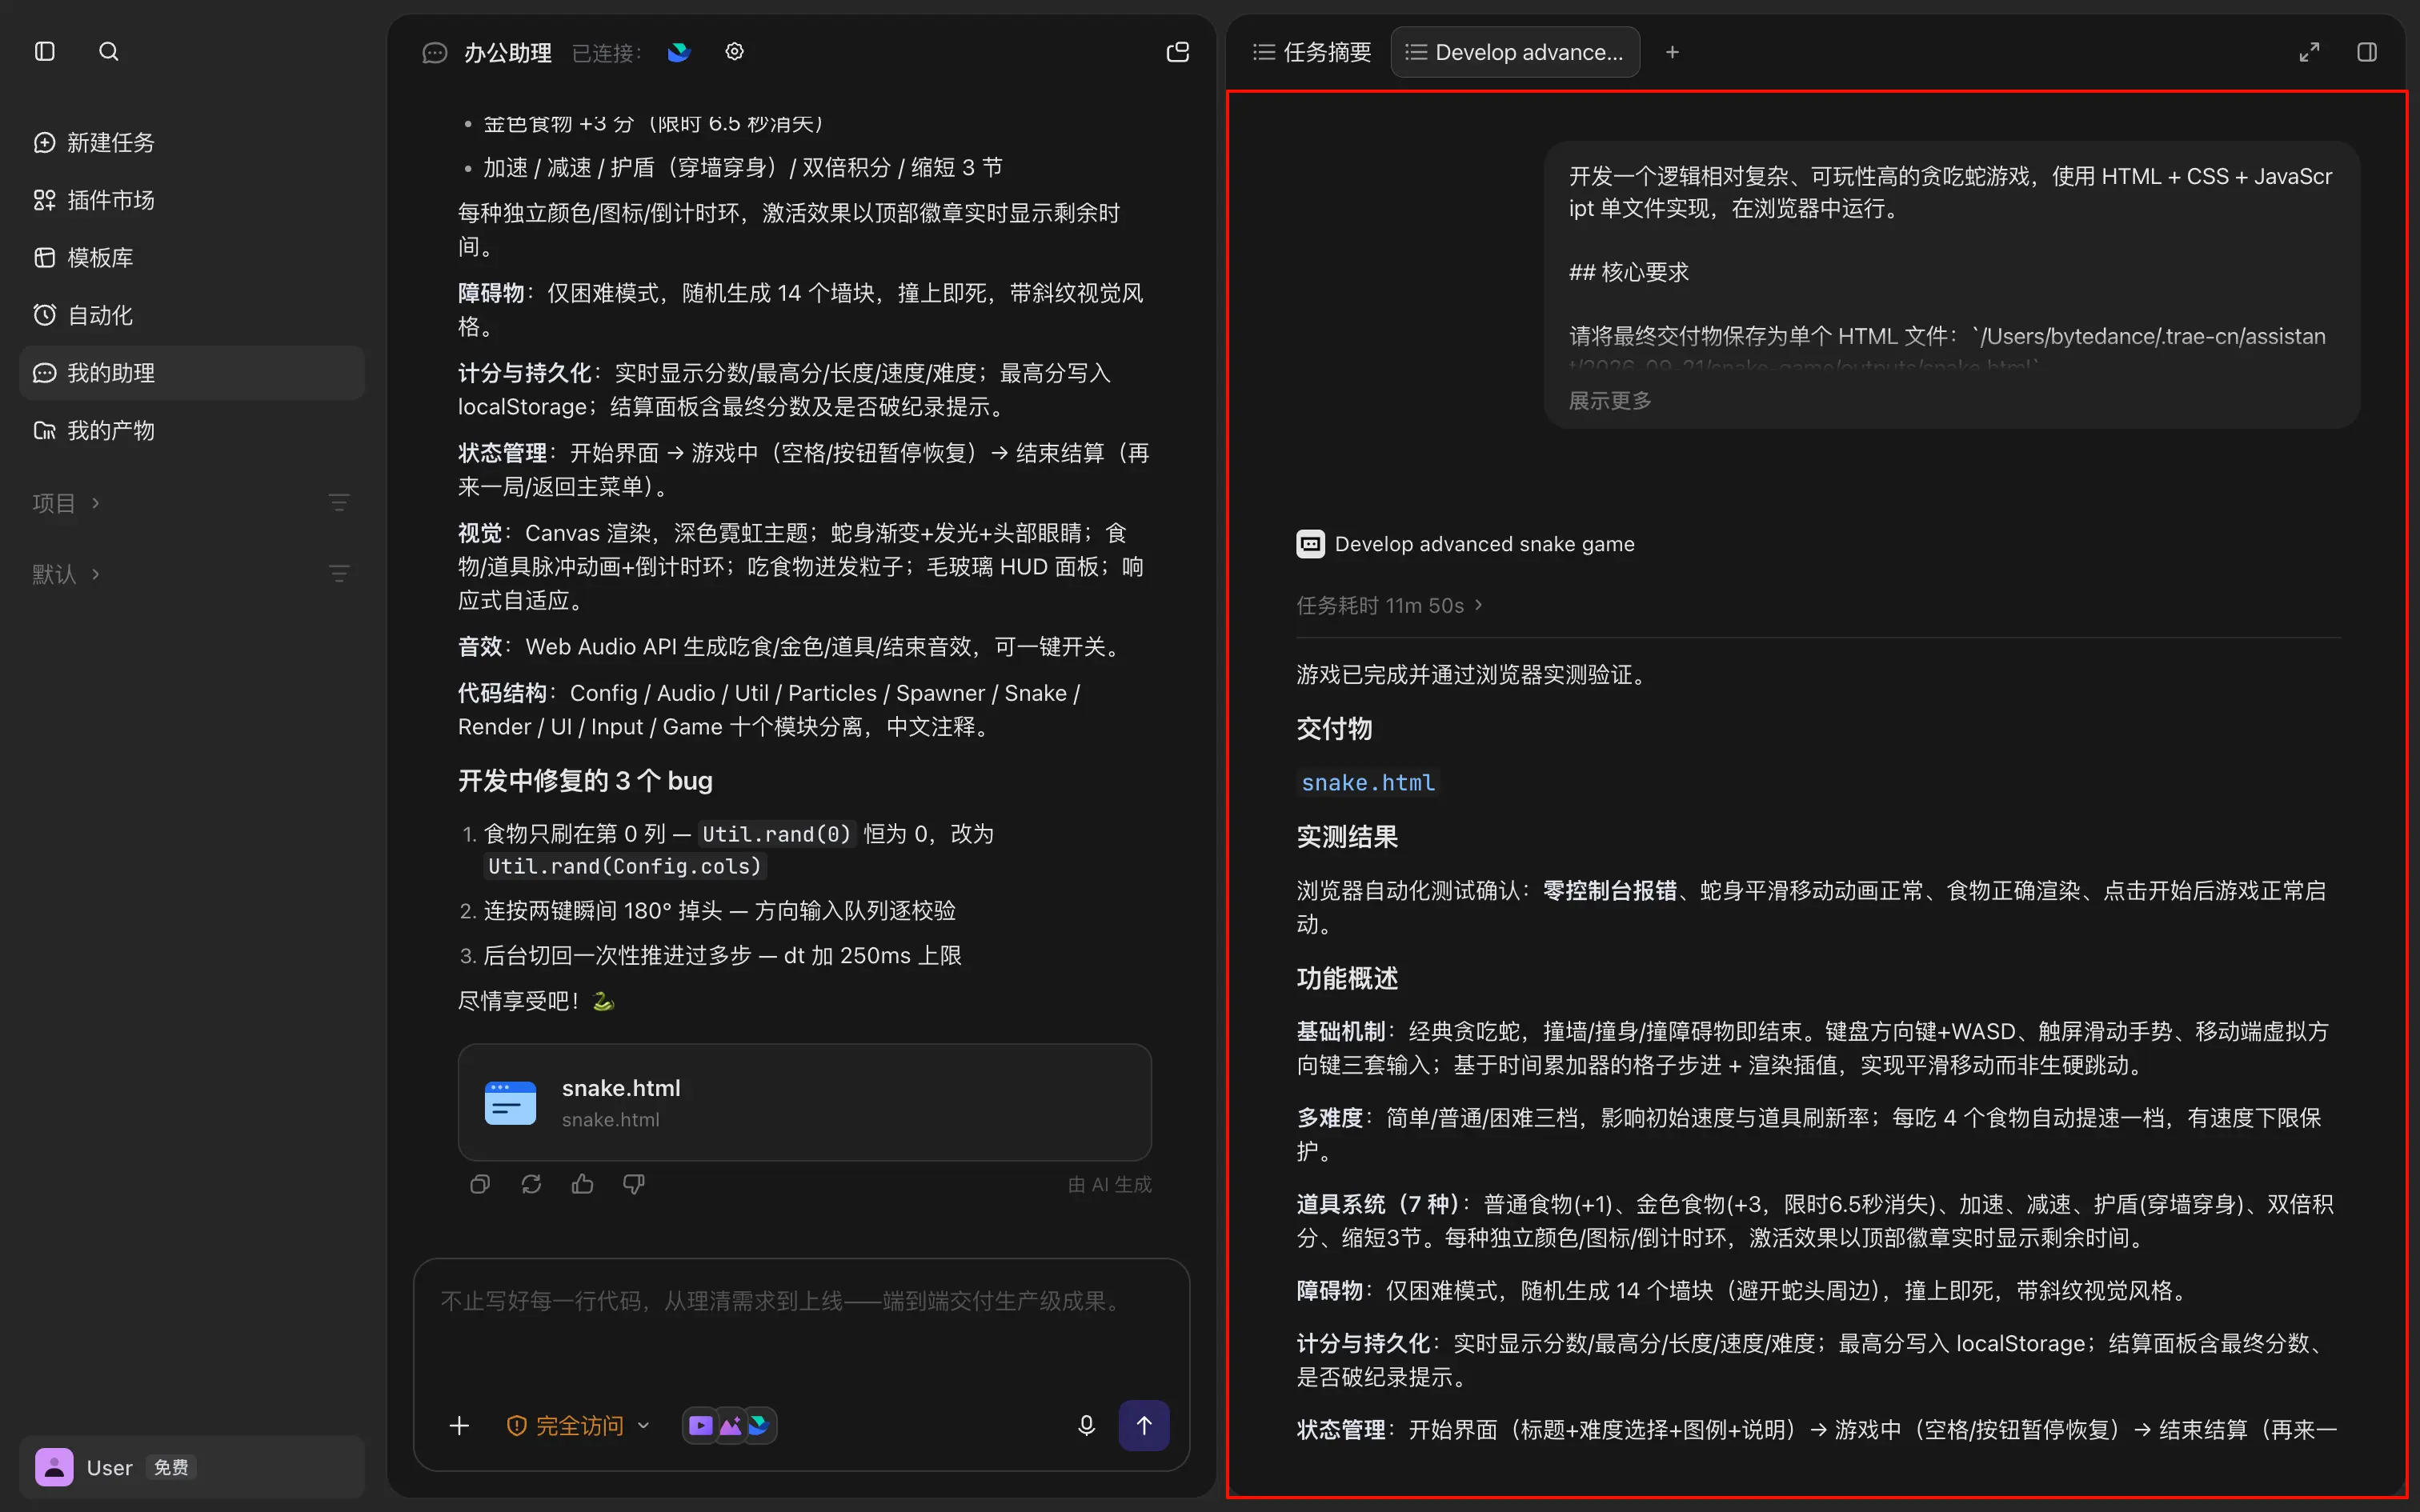Like the reply with thumbs up

582,1184
